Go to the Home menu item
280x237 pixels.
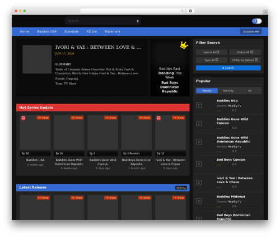25,31
